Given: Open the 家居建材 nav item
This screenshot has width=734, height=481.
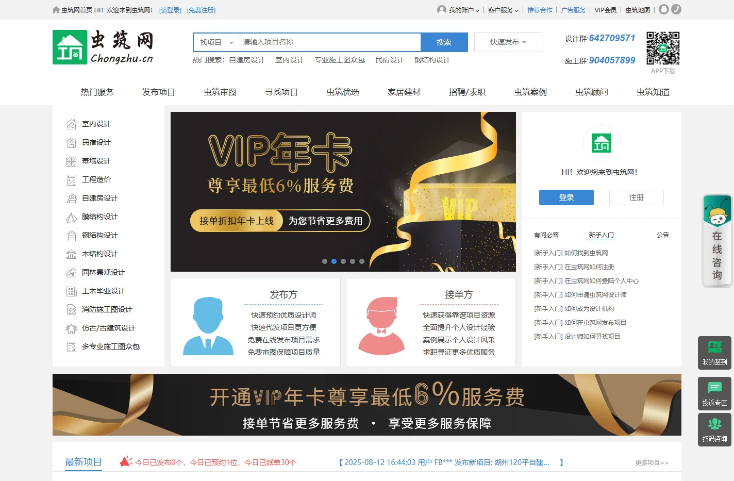Looking at the screenshot, I should tap(404, 92).
